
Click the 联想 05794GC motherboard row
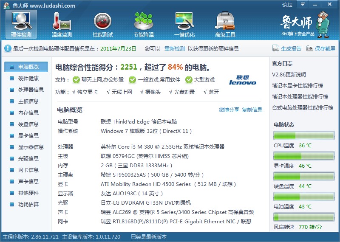(144, 156)
